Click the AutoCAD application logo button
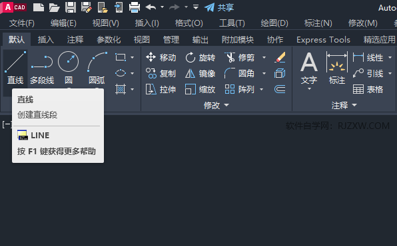This screenshot has height=246, width=397. pyautogui.click(x=14, y=7)
